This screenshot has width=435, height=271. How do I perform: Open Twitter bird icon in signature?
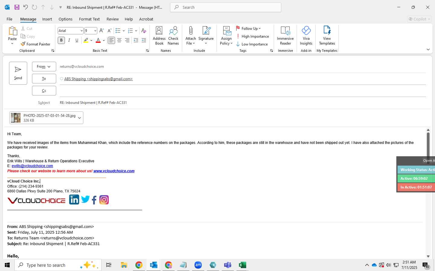(x=85, y=199)
